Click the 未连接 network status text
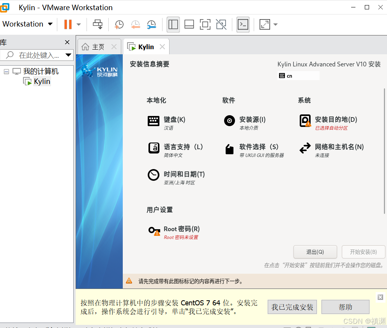This screenshot has height=328, width=387. [322, 155]
